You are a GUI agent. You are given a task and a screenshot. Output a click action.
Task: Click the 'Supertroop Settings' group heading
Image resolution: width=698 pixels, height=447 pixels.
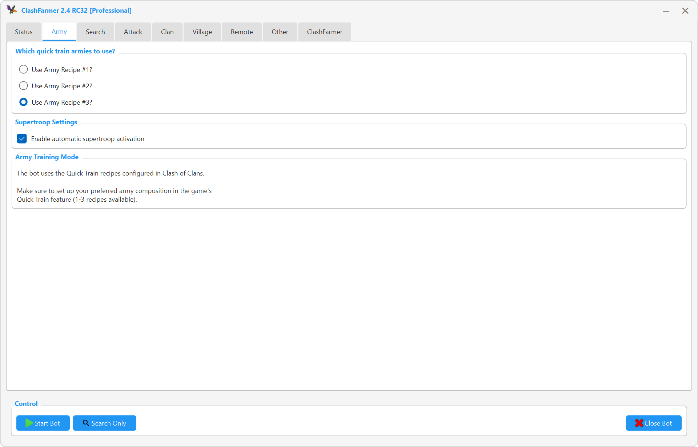46,122
